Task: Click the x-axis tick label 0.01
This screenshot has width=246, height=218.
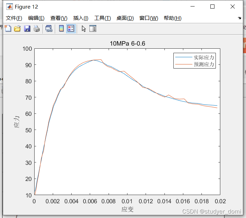Action: click(x=127, y=201)
